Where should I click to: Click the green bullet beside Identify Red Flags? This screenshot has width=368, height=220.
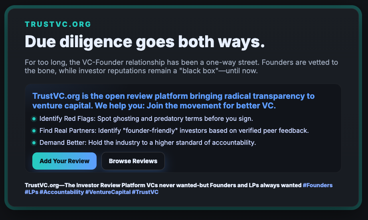pos(34,119)
